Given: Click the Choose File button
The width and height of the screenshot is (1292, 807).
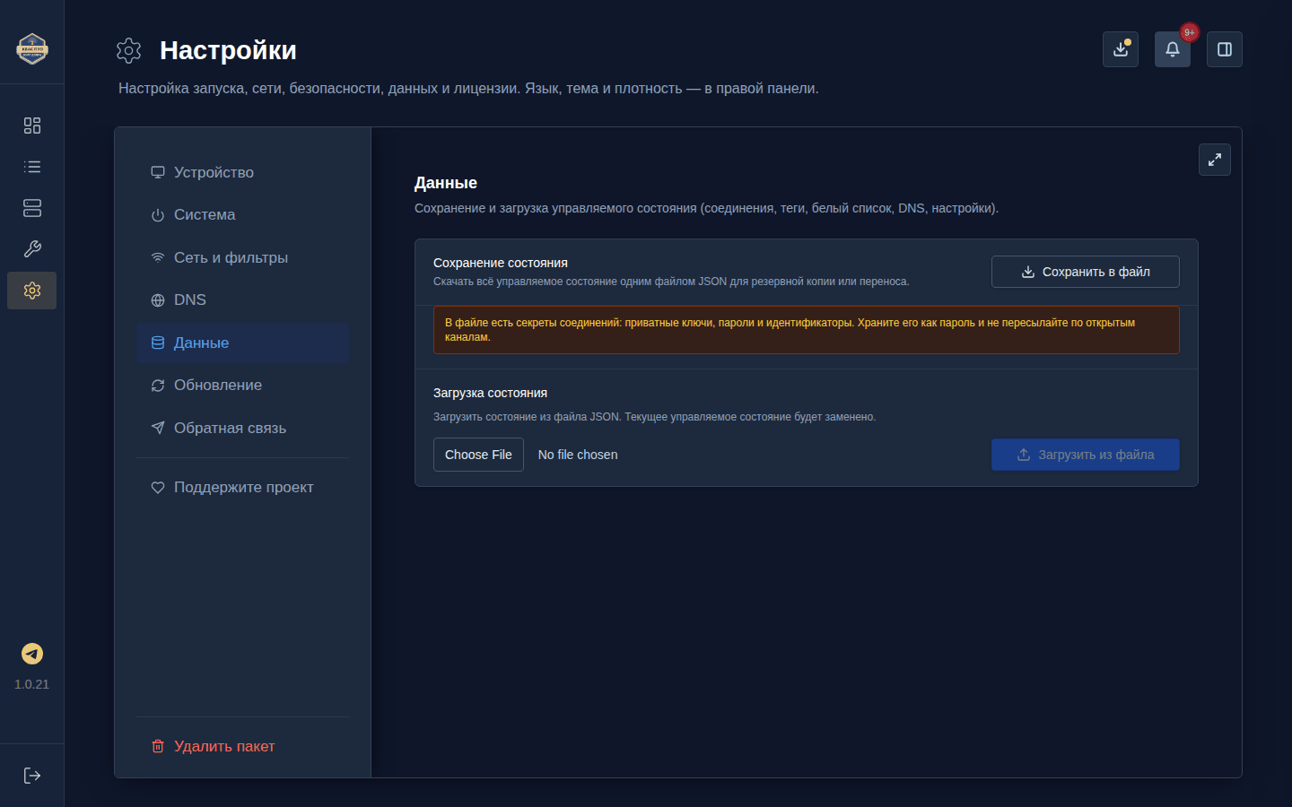Looking at the screenshot, I should [478, 455].
